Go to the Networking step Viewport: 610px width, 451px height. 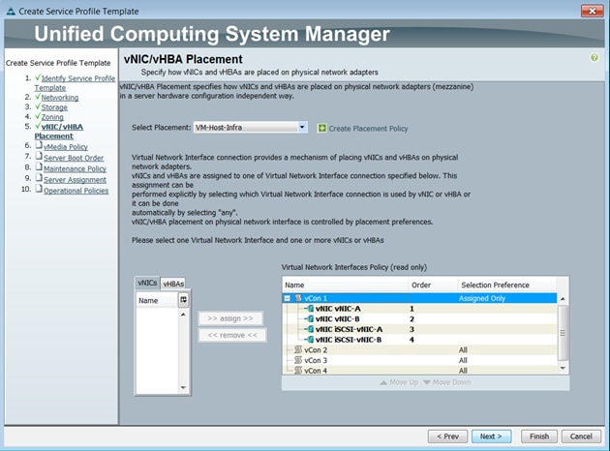[60, 97]
